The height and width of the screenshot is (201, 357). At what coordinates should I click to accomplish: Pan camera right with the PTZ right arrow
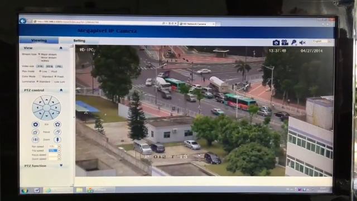click(x=57, y=108)
